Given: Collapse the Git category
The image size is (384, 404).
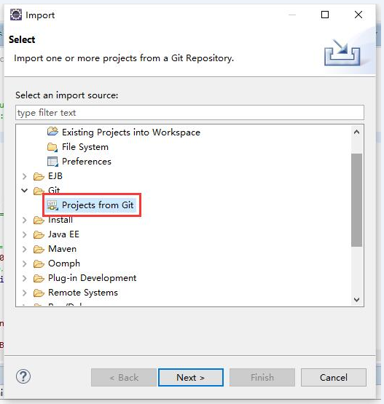Looking at the screenshot, I should (25, 191).
